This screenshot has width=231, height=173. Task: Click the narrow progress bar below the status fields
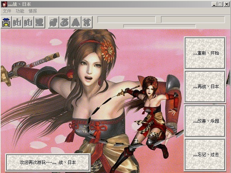point(160,26)
